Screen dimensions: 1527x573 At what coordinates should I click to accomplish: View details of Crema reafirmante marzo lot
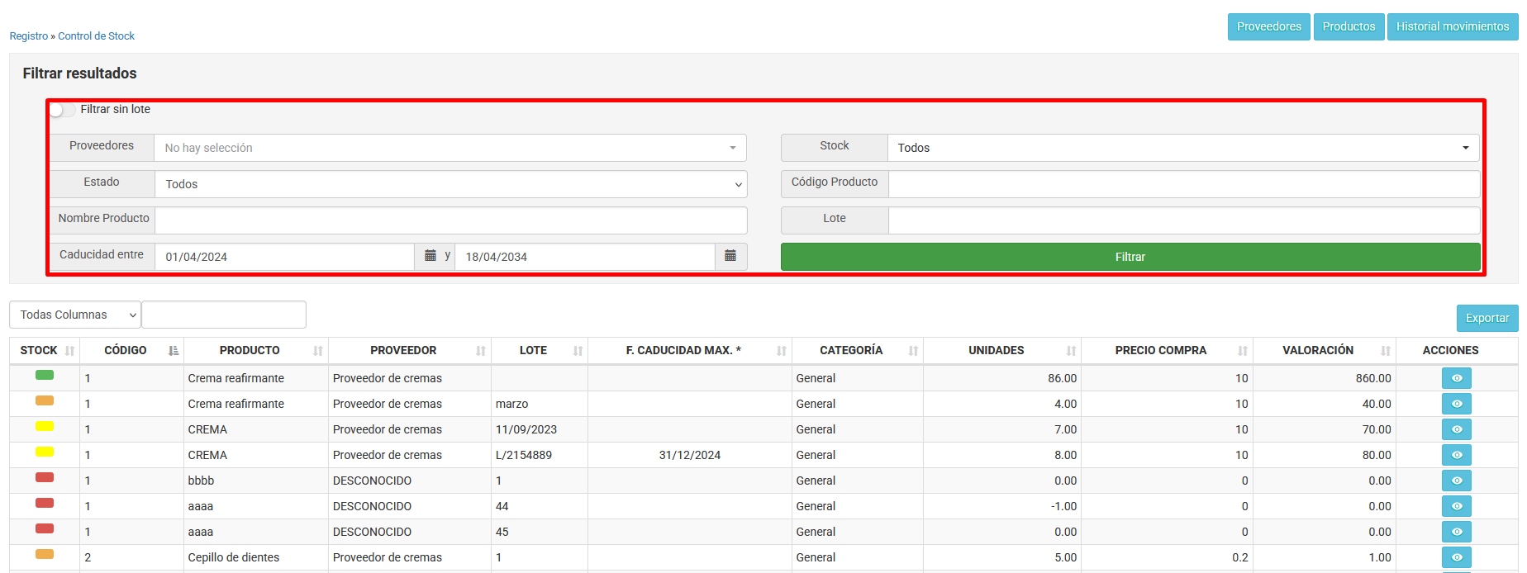tap(1456, 404)
